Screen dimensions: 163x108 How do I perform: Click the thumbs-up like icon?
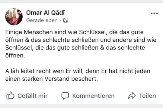click(10, 96)
